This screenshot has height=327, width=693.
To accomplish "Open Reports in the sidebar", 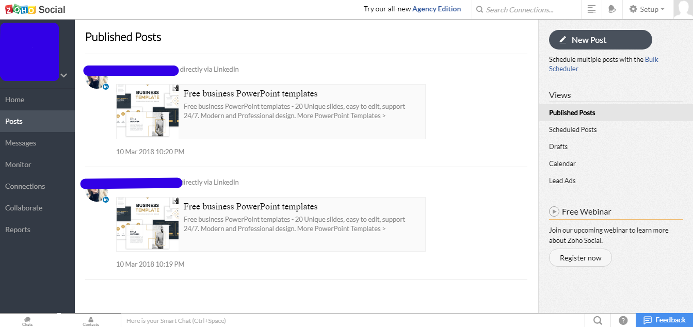I will [x=18, y=230].
